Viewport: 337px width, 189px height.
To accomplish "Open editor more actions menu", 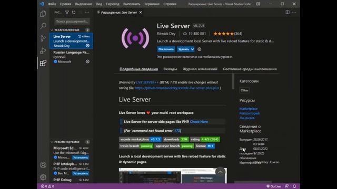I will tap(294, 12).
